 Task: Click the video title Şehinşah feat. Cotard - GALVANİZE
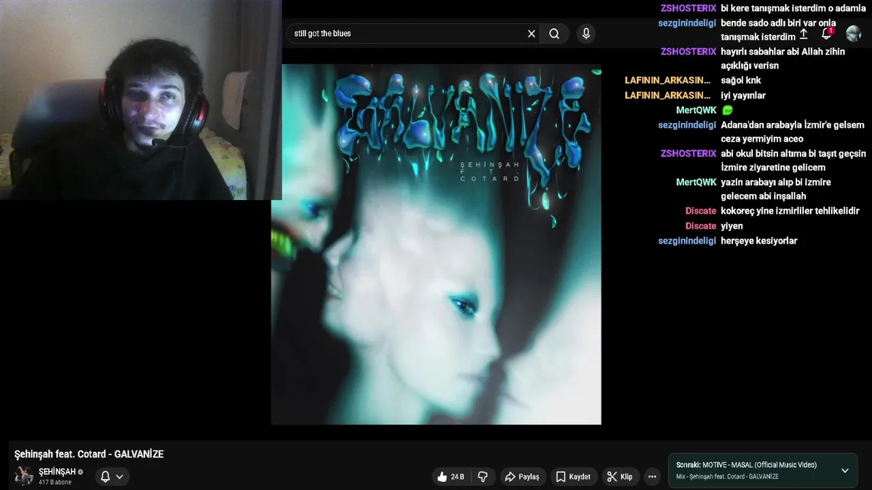point(89,454)
